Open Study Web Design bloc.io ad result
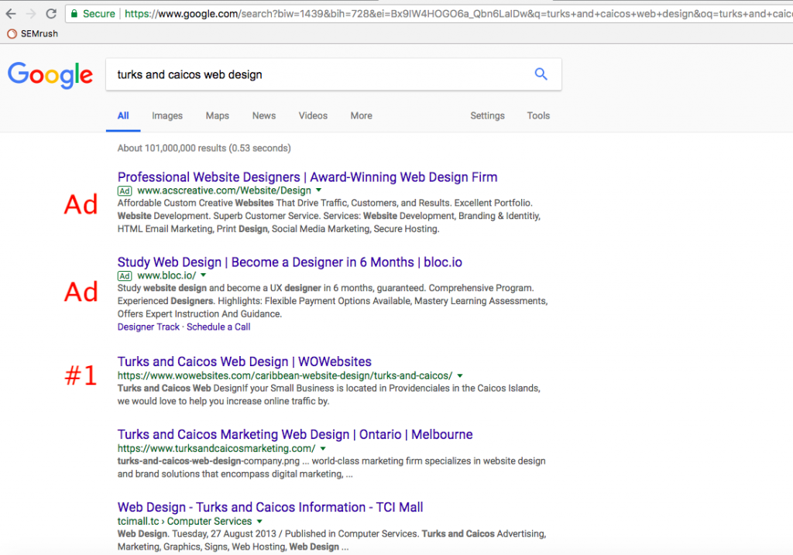 [x=290, y=262]
